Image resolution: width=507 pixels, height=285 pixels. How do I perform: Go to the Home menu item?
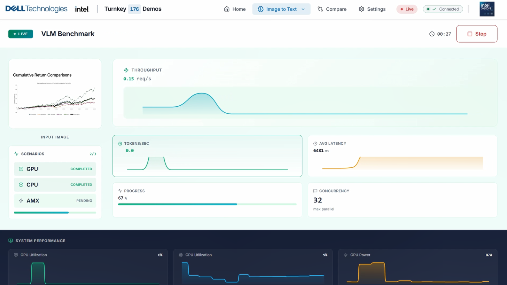point(235,9)
